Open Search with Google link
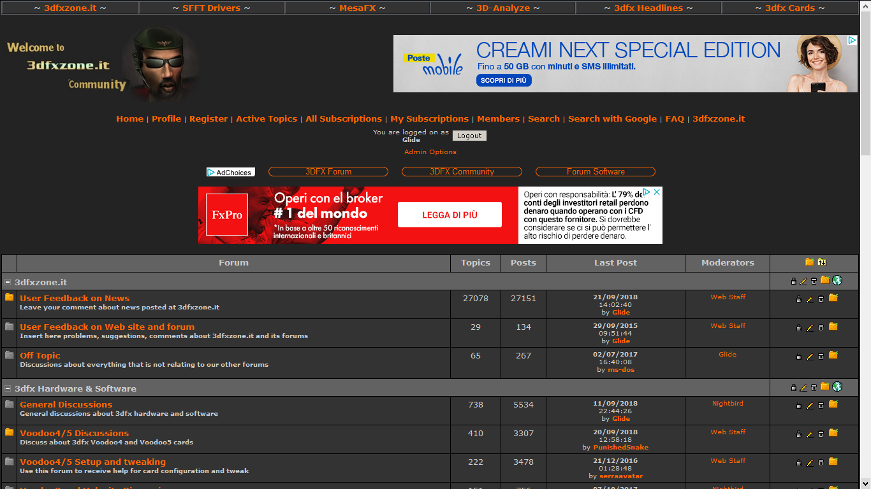The width and height of the screenshot is (871, 489). tap(612, 118)
